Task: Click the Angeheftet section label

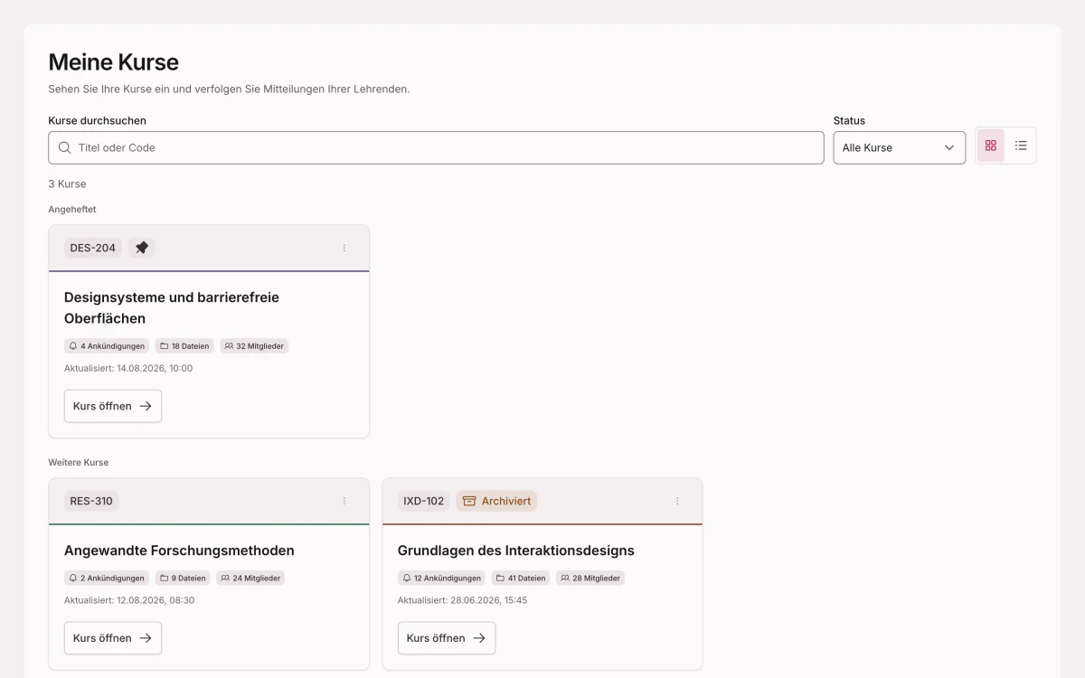Action: pos(72,209)
